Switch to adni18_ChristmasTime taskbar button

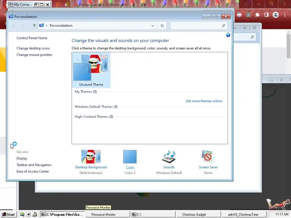[x=244, y=215]
